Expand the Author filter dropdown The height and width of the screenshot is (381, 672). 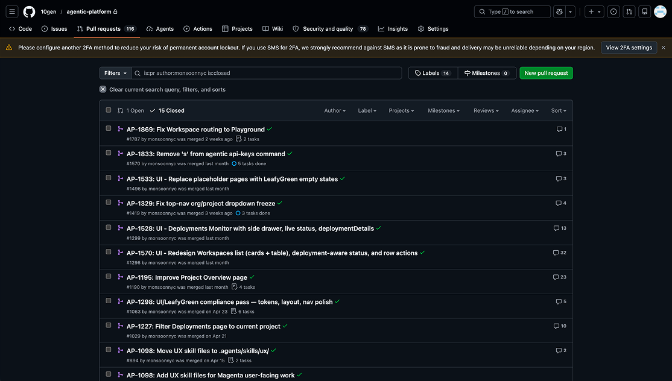(335, 110)
